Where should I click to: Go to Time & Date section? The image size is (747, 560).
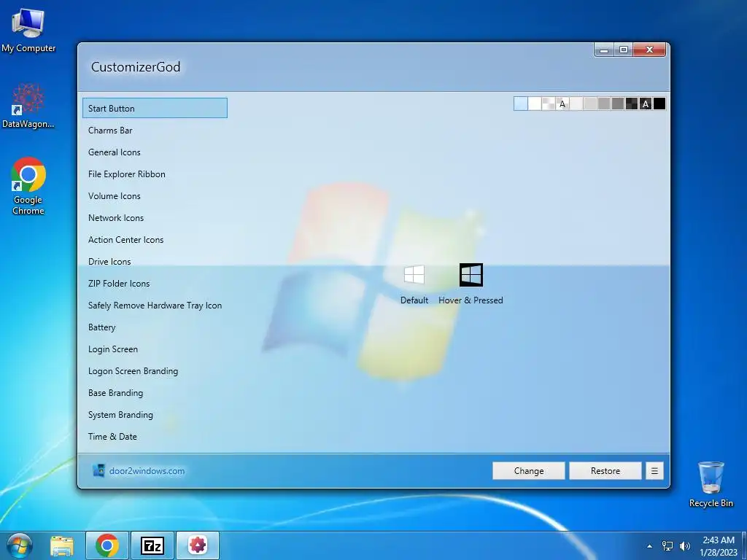click(155, 437)
